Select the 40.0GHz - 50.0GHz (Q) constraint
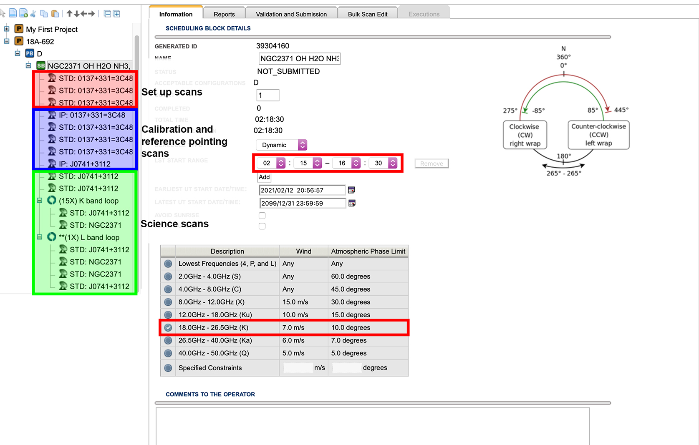This screenshot has width=699, height=445. (x=168, y=353)
